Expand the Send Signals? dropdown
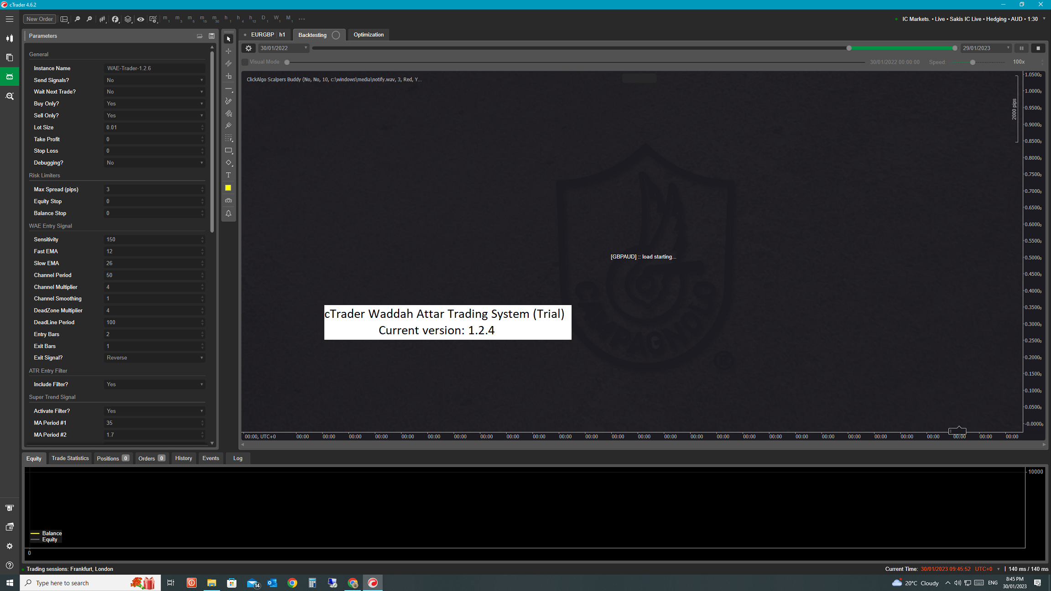1051x591 pixels. (154, 80)
